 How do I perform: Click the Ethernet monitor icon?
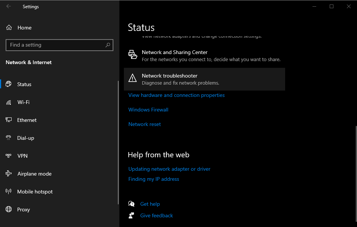click(x=9, y=120)
